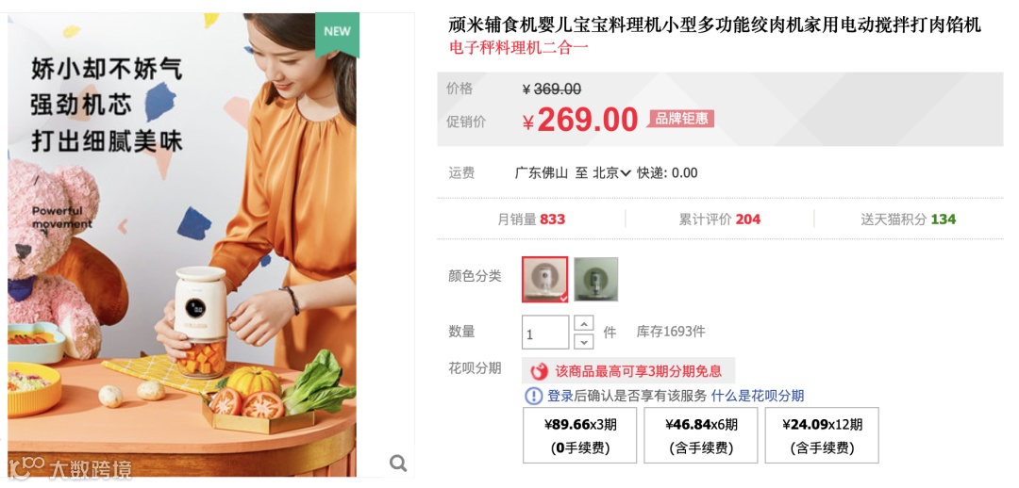Open the 北京 destination dropdown

pyautogui.click(x=611, y=173)
